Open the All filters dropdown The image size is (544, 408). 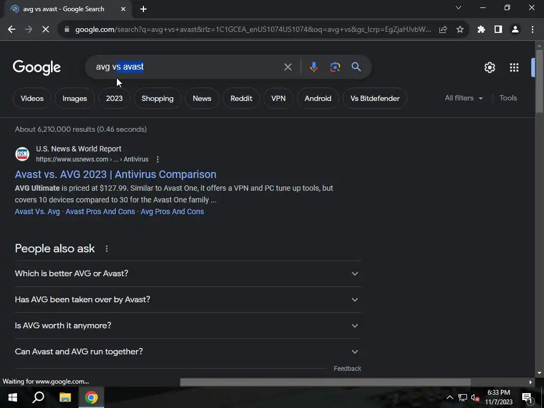click(463, 98)
